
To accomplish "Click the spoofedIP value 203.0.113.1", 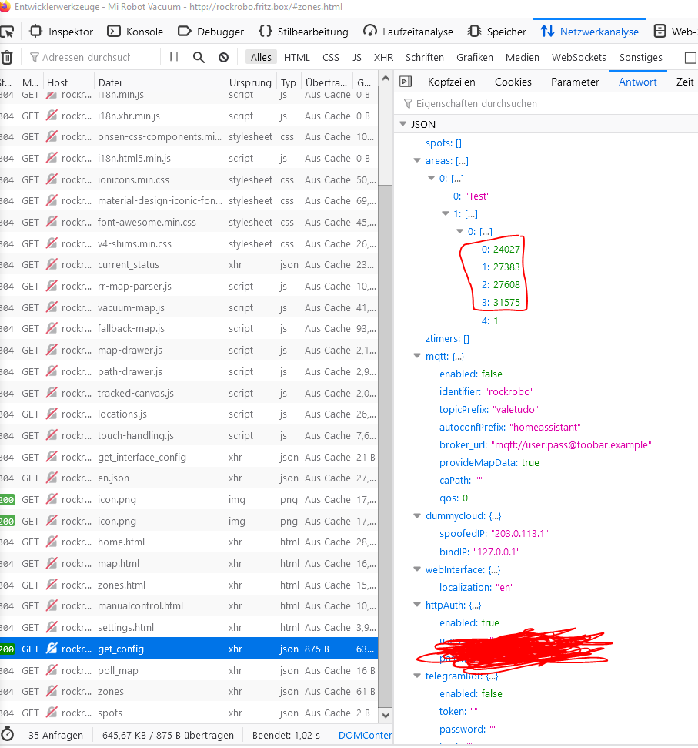I will coord(519,533).
